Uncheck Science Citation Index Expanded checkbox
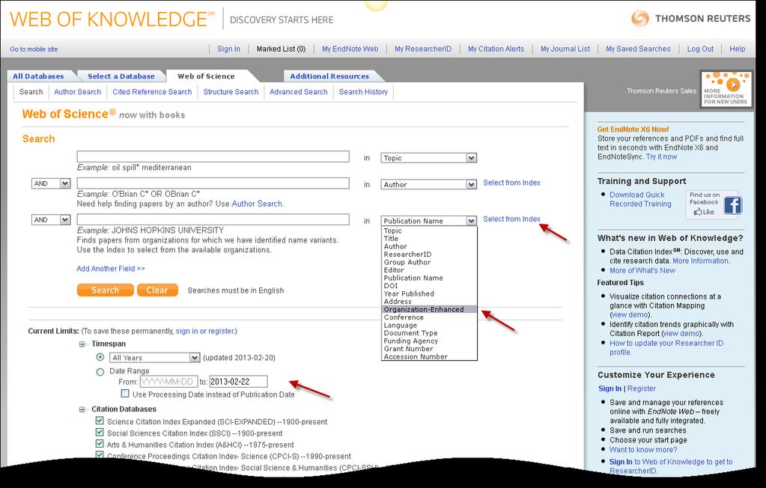The width and height of the screenshot is (766, 488). 100,421
